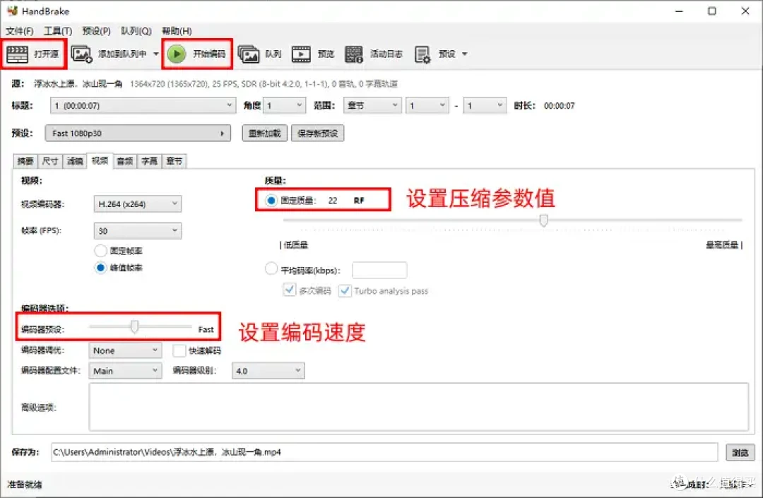Switch to the Chapters (章节) tab

tap(175, 161)
